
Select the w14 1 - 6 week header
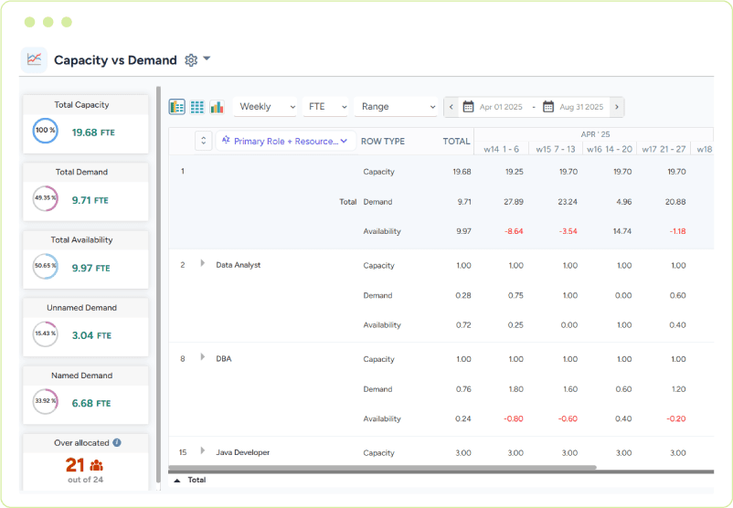[x=501, y=149]
